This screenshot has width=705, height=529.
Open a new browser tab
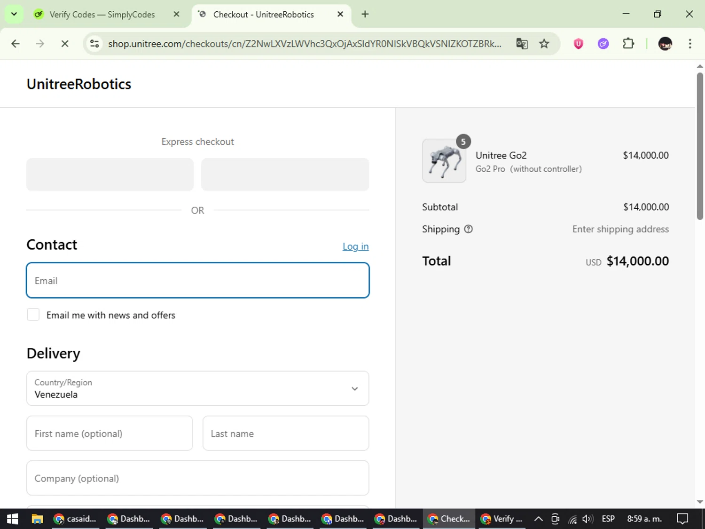(365, 14)
